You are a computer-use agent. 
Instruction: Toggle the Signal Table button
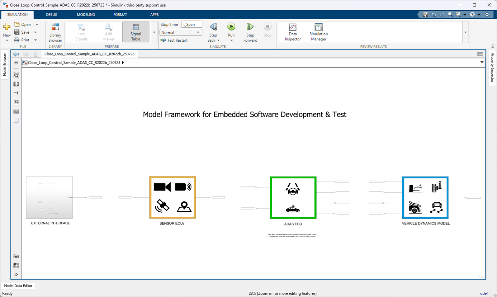136,32
